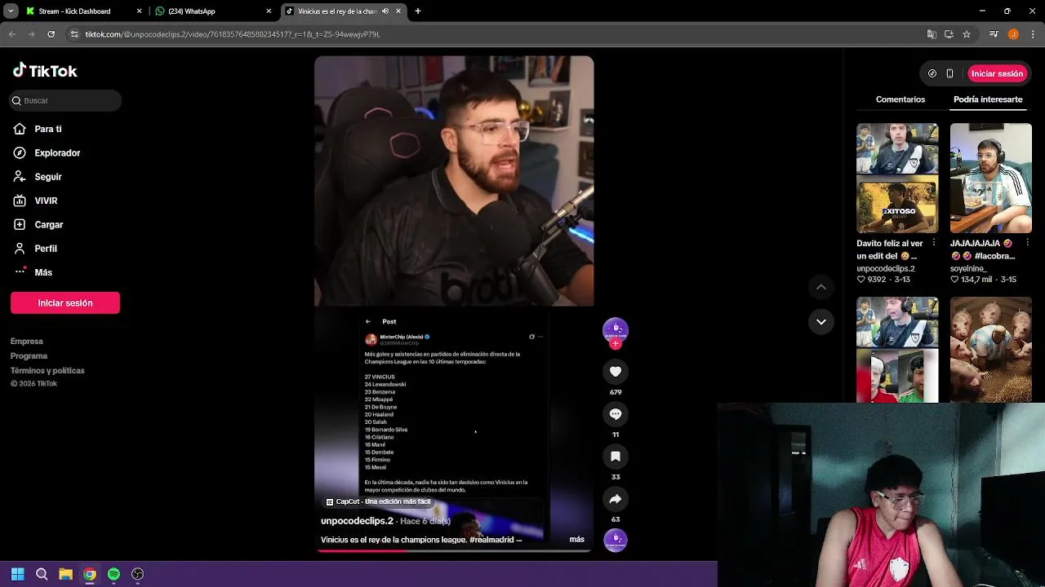Viewport: 1045px width, 587px height.
Task: Seek on the video progress bar
Action: (x=453, y=551)
